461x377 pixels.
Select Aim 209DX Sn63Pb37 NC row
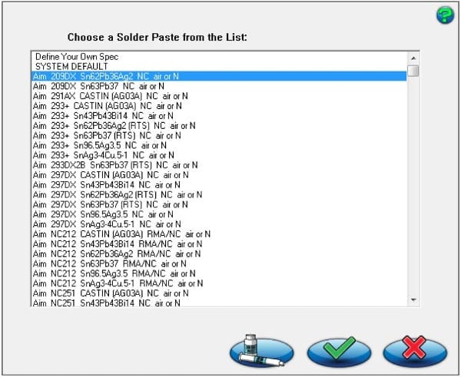tap(219, 87)
